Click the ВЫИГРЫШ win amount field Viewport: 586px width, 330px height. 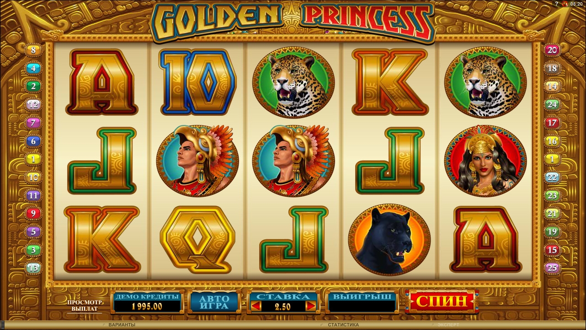(x=362, y=302)
